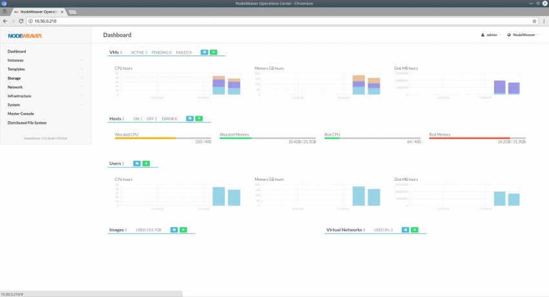Reload the page with the browser refresh icon
Screen dimensions: 549x297
(x=23, y=21)
